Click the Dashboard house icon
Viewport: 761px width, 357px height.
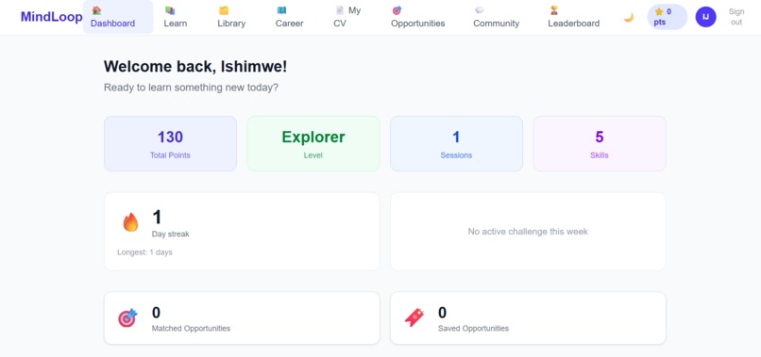pos(96,10)
